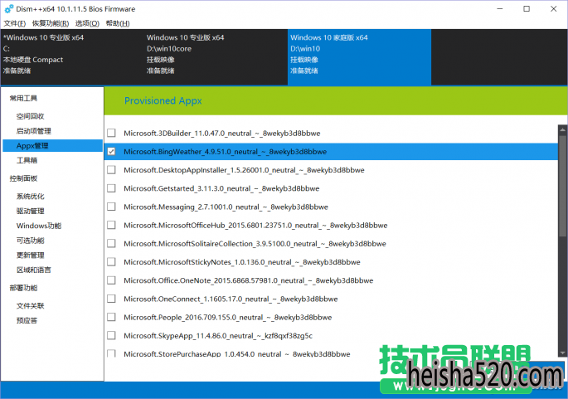Click the Provisioned Appx heading
The width and height of the screenshot is (568, 399).
[x=163, y=100]
